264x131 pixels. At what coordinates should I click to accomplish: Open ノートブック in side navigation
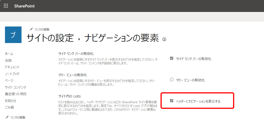pos(12,74)
